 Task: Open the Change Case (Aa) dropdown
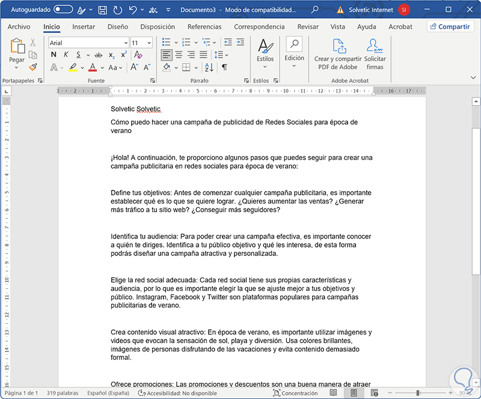click(x=115, y=67)
